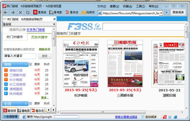Open 看报纸 in the top toolbar
190x121 pixels.
coord(40,12)
